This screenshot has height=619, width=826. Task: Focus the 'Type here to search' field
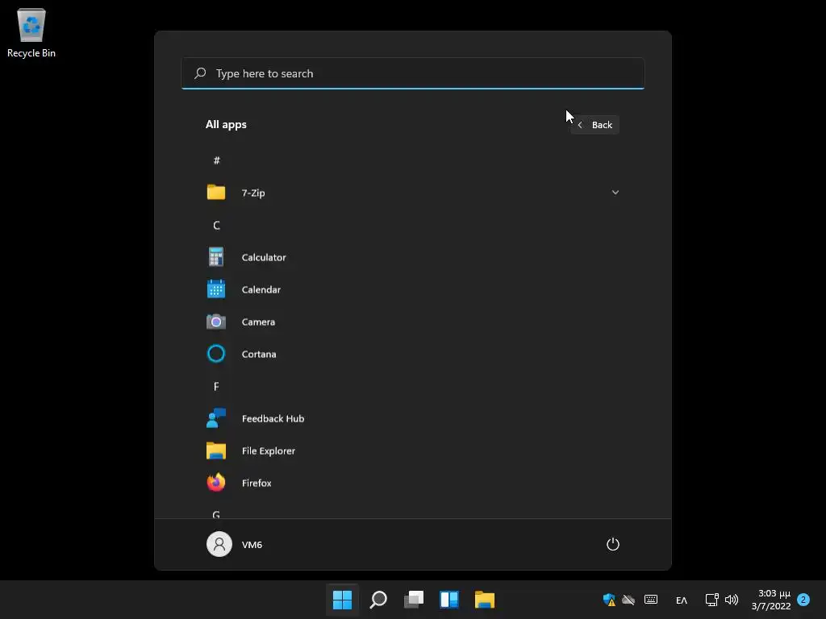[412, 73]
